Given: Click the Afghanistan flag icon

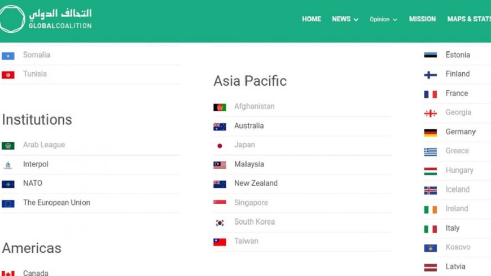Looking at the screenshot, I should [x=220, y=107].
